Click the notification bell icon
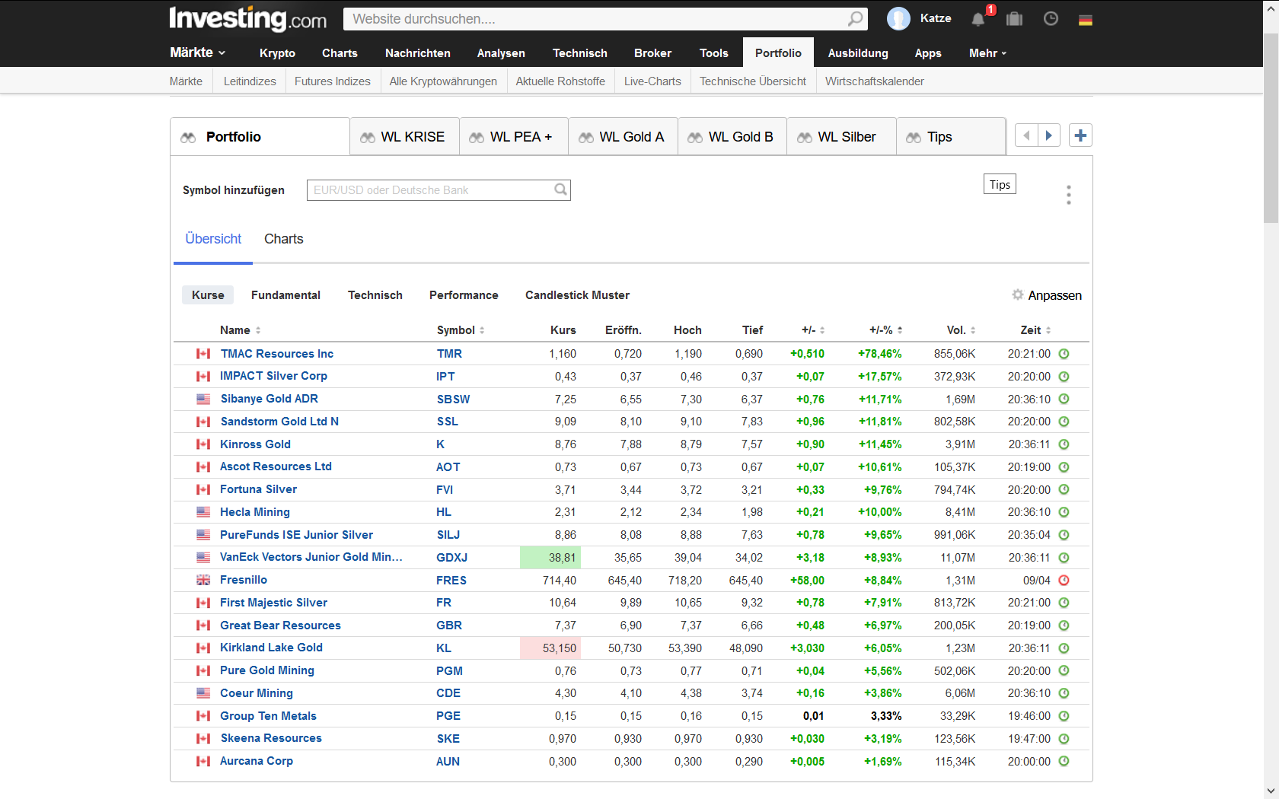 point(978,19)
